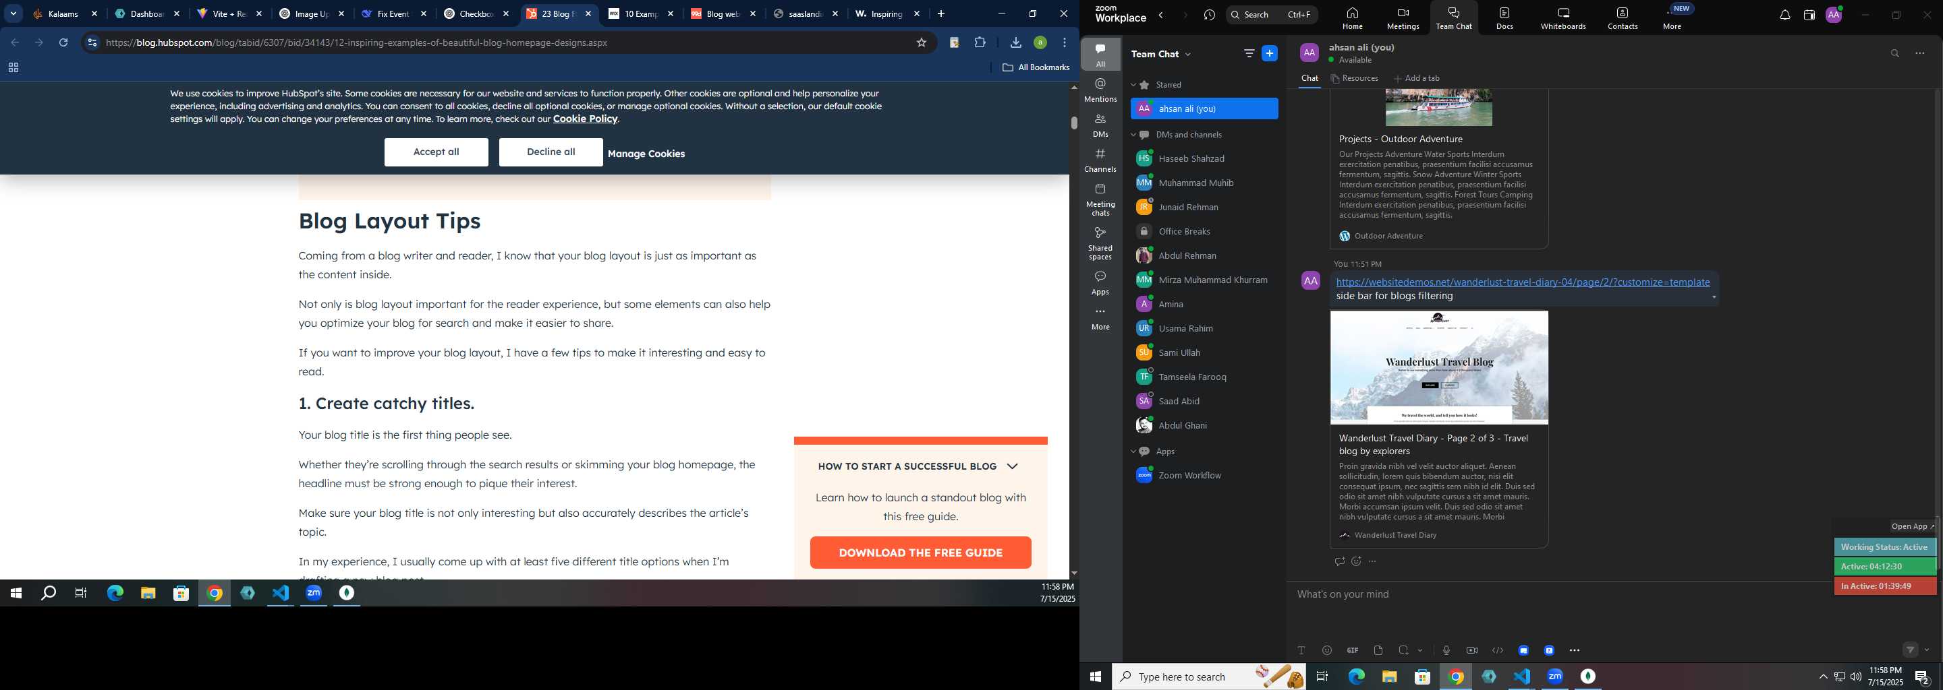Focus the Zoom search box
Image resolution: width=1943 pixels, height=690 pixels.
(1272, 14)
